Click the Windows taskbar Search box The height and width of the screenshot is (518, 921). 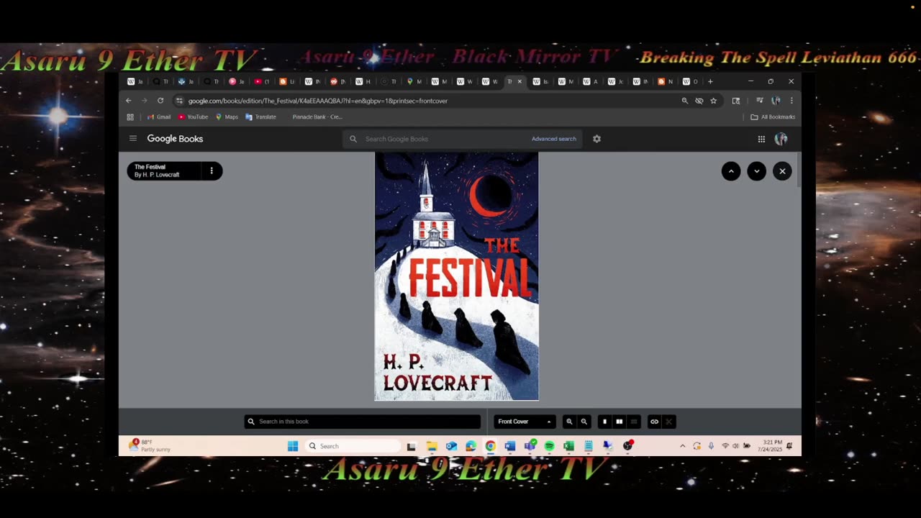click(x=353, y=446)
